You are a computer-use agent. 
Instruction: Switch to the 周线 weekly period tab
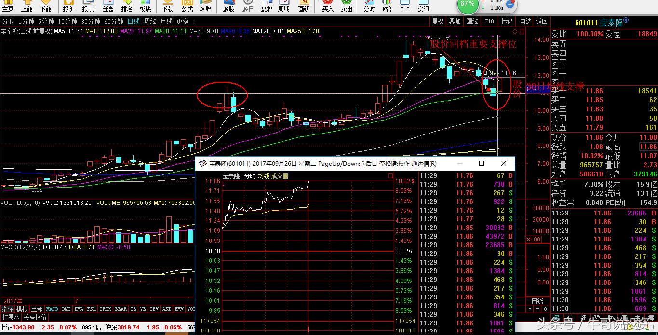coord(150,21)
